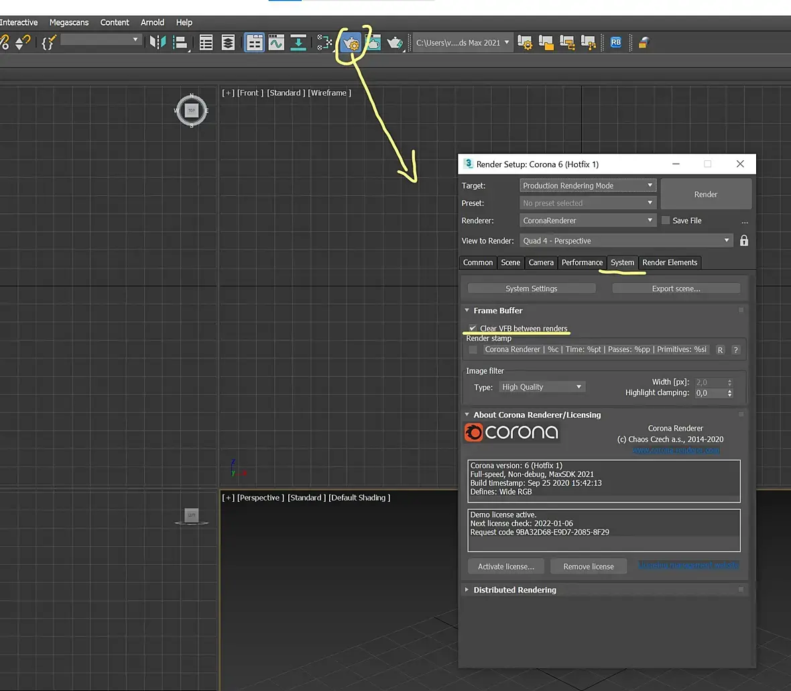The height and width of the screenshot is (691, 791).
Task: Click the Highlight clamping spinner arrows
Action: pos(730,393)
